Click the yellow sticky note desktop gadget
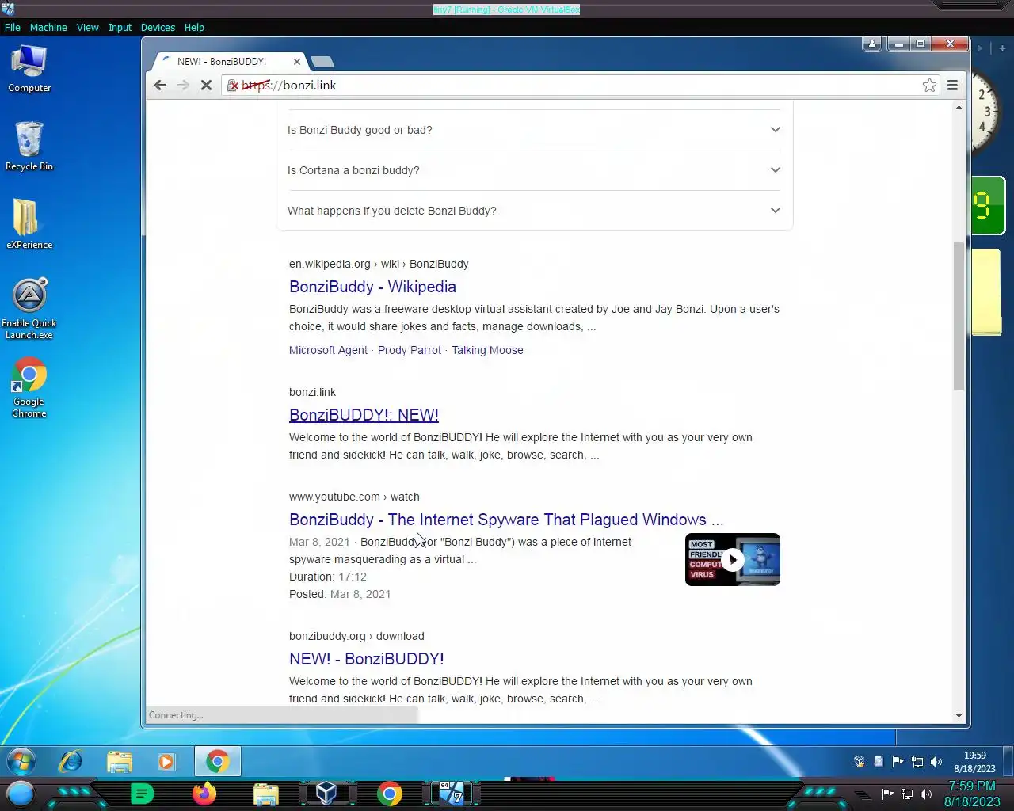This screenshot has height=811, width=1014. click(x=987, y=291)
